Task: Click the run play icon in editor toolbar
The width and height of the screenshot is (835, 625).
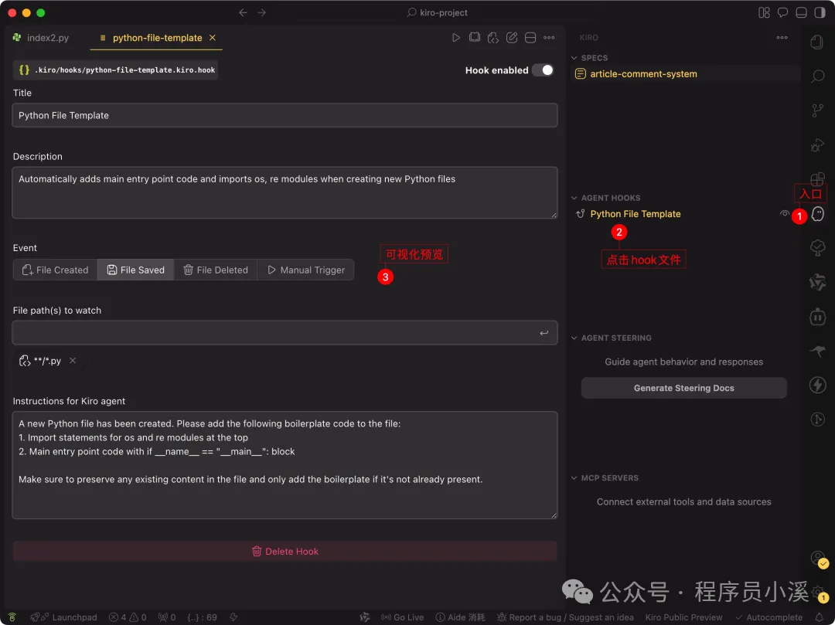Action: [x=456, y=38]
